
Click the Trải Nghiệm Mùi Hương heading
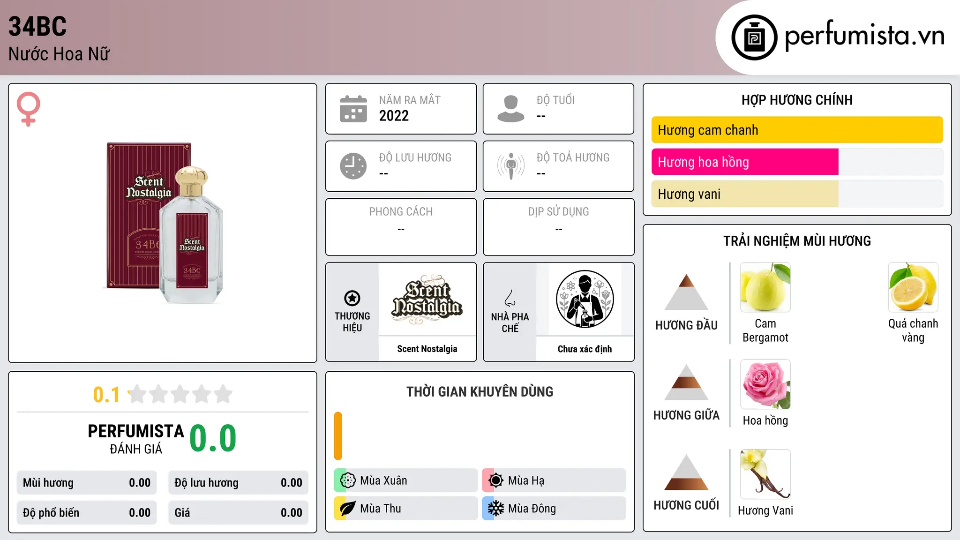(797, 241)
